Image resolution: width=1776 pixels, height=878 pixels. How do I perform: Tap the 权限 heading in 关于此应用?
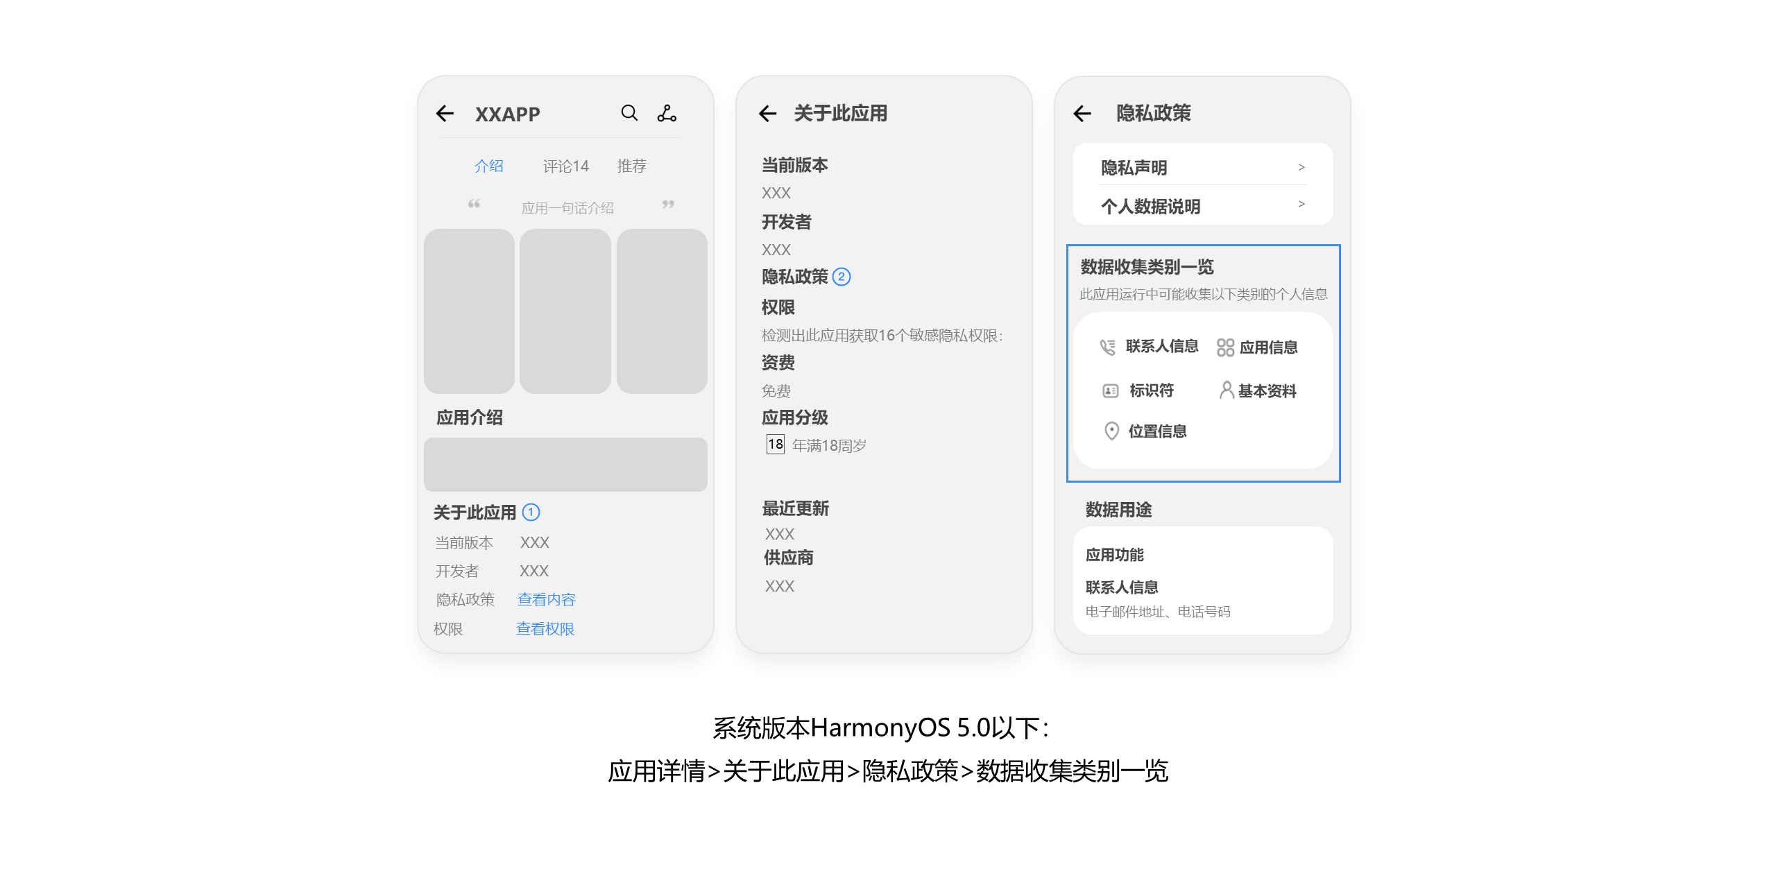[778, 307]
